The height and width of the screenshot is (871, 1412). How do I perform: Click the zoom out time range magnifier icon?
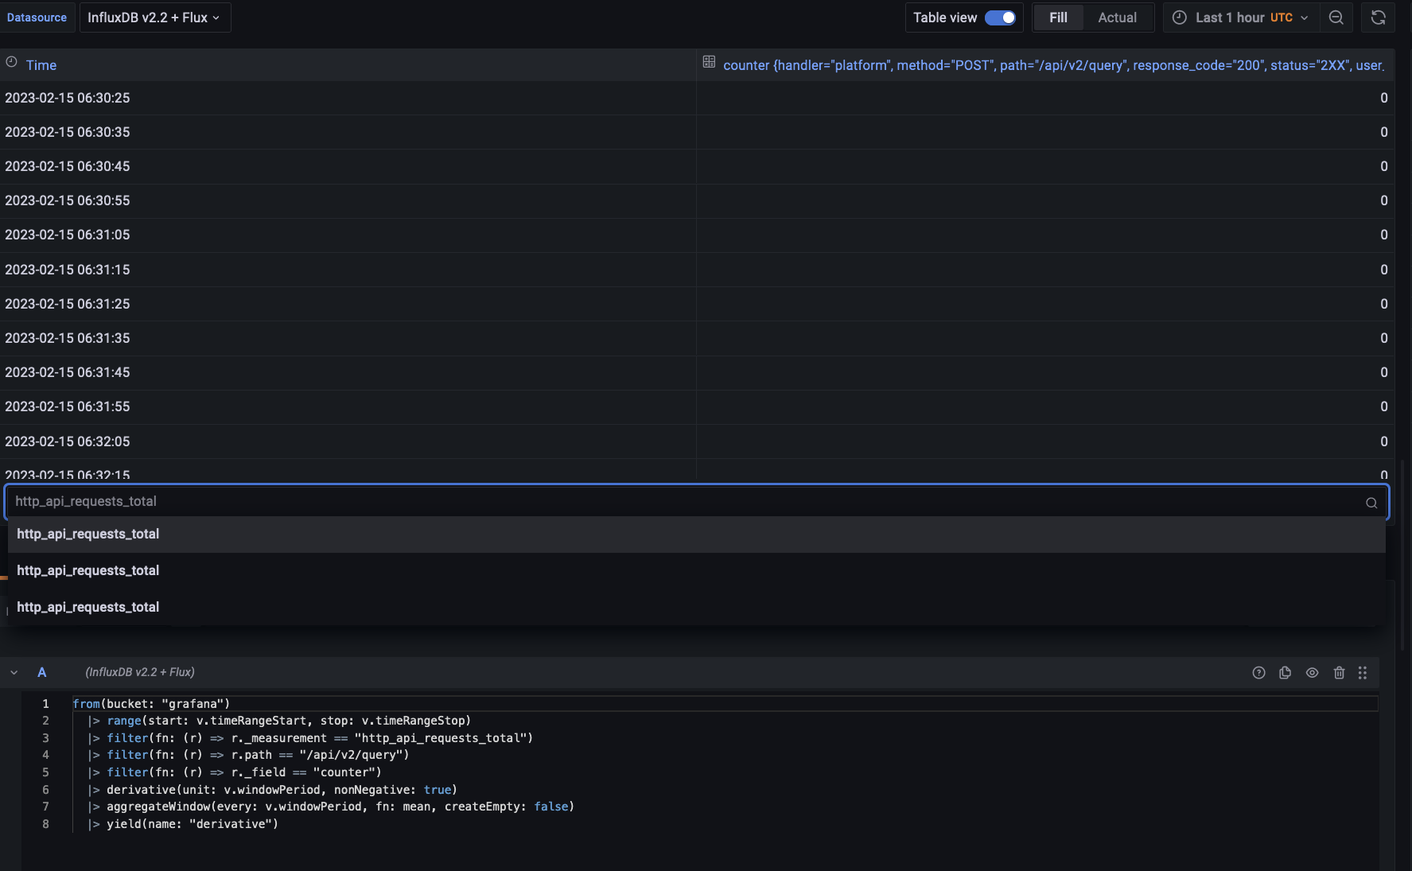tap(1336, 17)
